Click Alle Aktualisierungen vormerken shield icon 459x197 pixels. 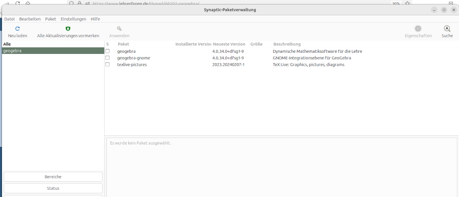click(68, 29)
